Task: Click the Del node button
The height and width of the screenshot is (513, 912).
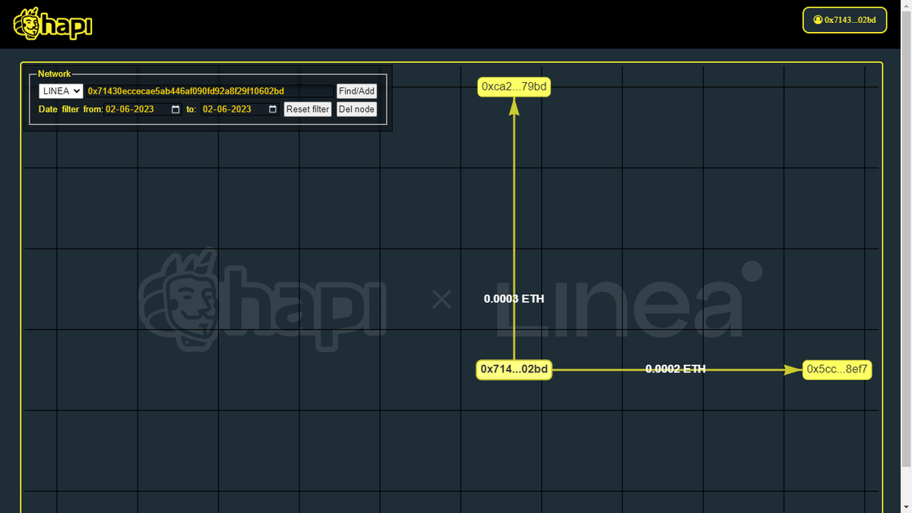Action: coord(356,109)
